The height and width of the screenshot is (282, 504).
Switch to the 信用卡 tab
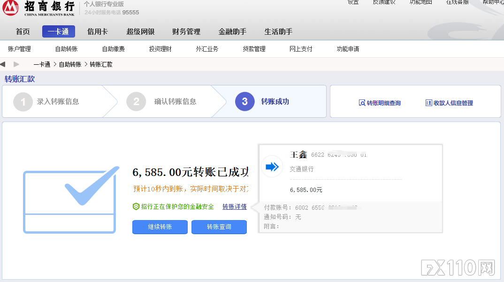[x=98, y=31]
